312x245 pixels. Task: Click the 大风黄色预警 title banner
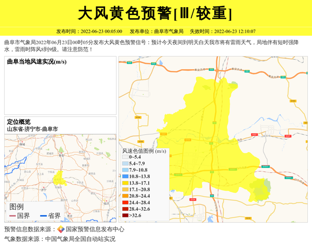click(x=155, y=14)
